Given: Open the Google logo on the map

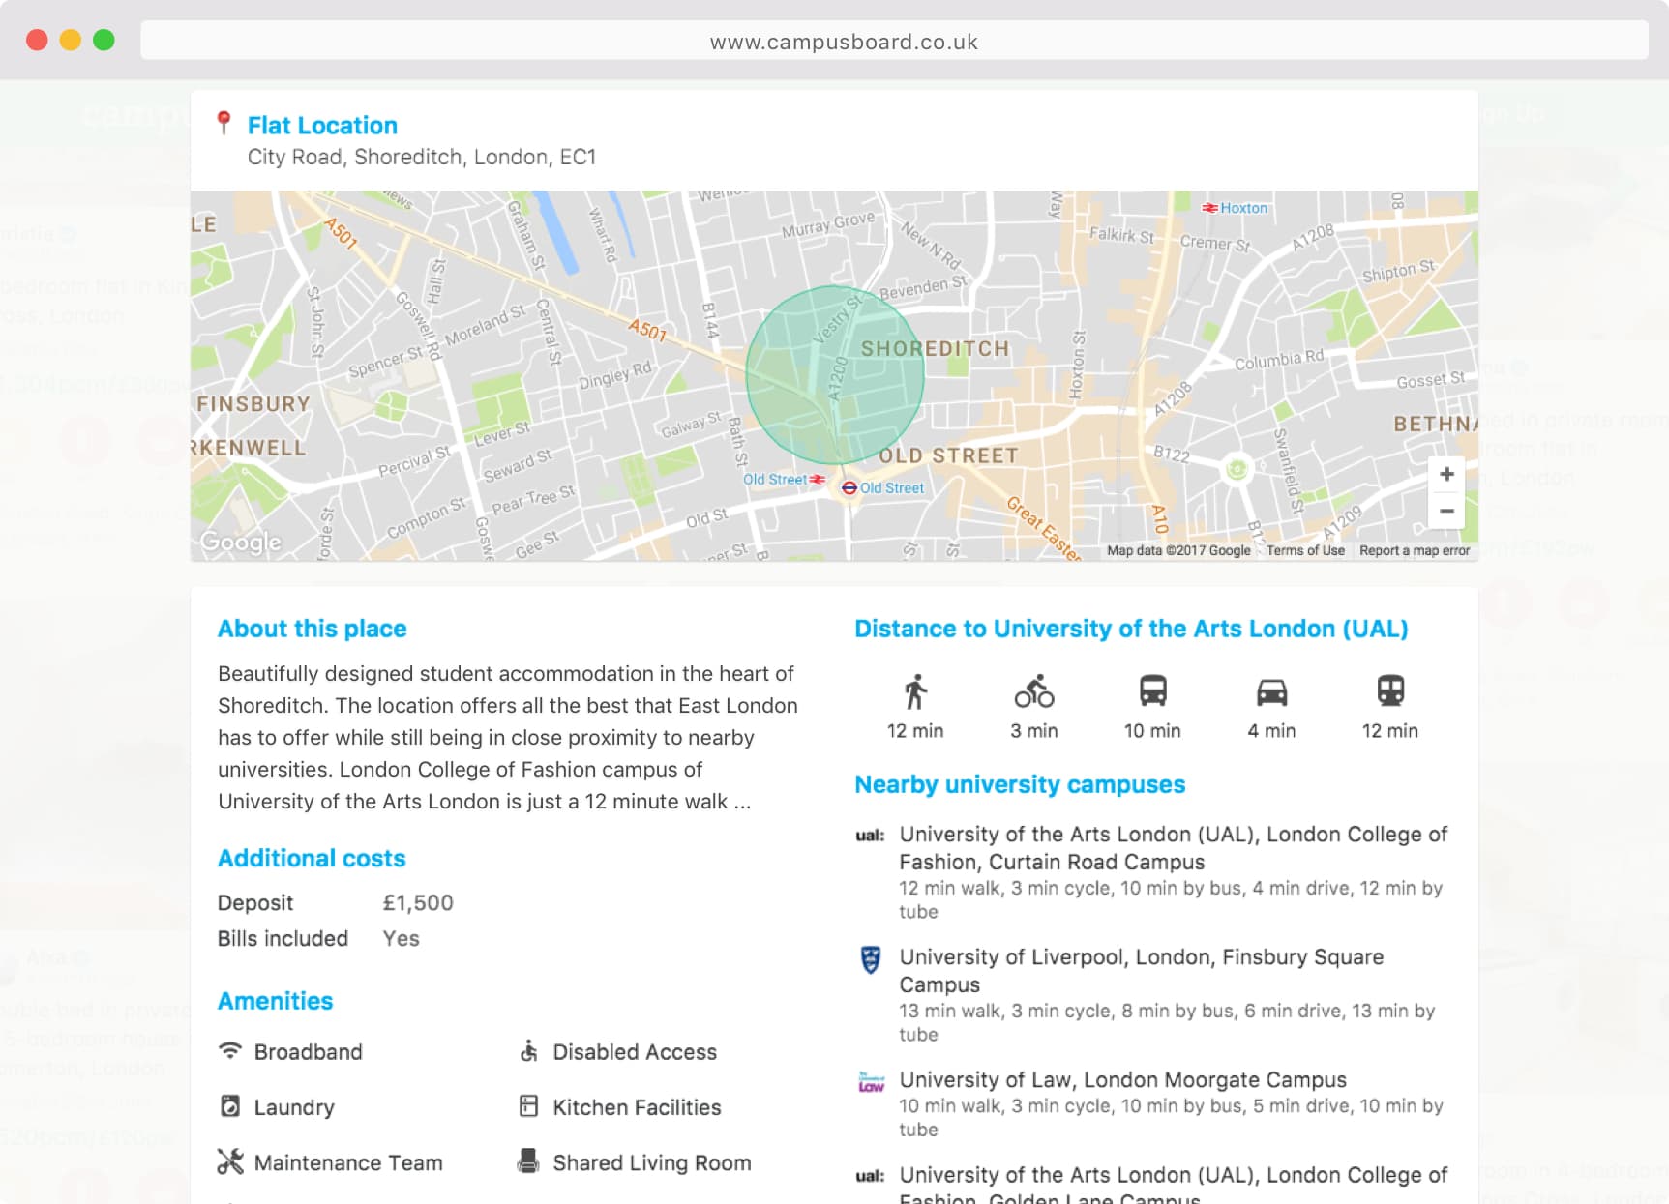Looking at the screenshot, I should click(x=240, y=543).
